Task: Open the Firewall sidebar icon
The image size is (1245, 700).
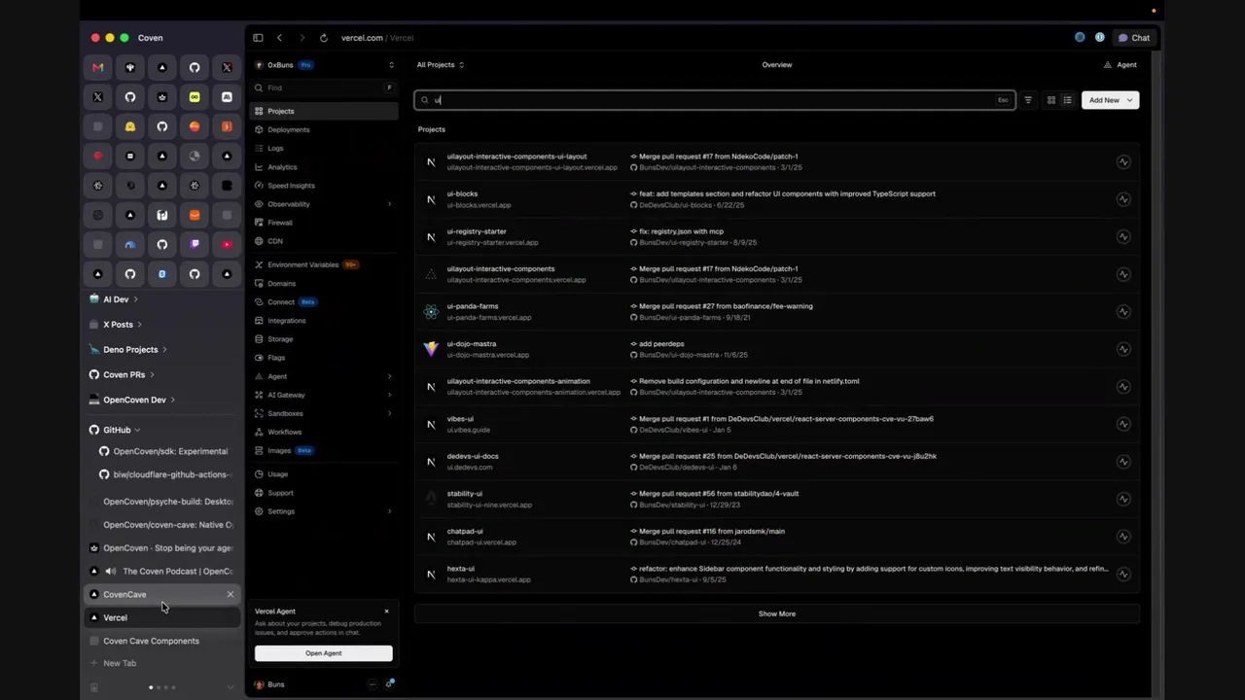Action: click(x=259, y=223)
